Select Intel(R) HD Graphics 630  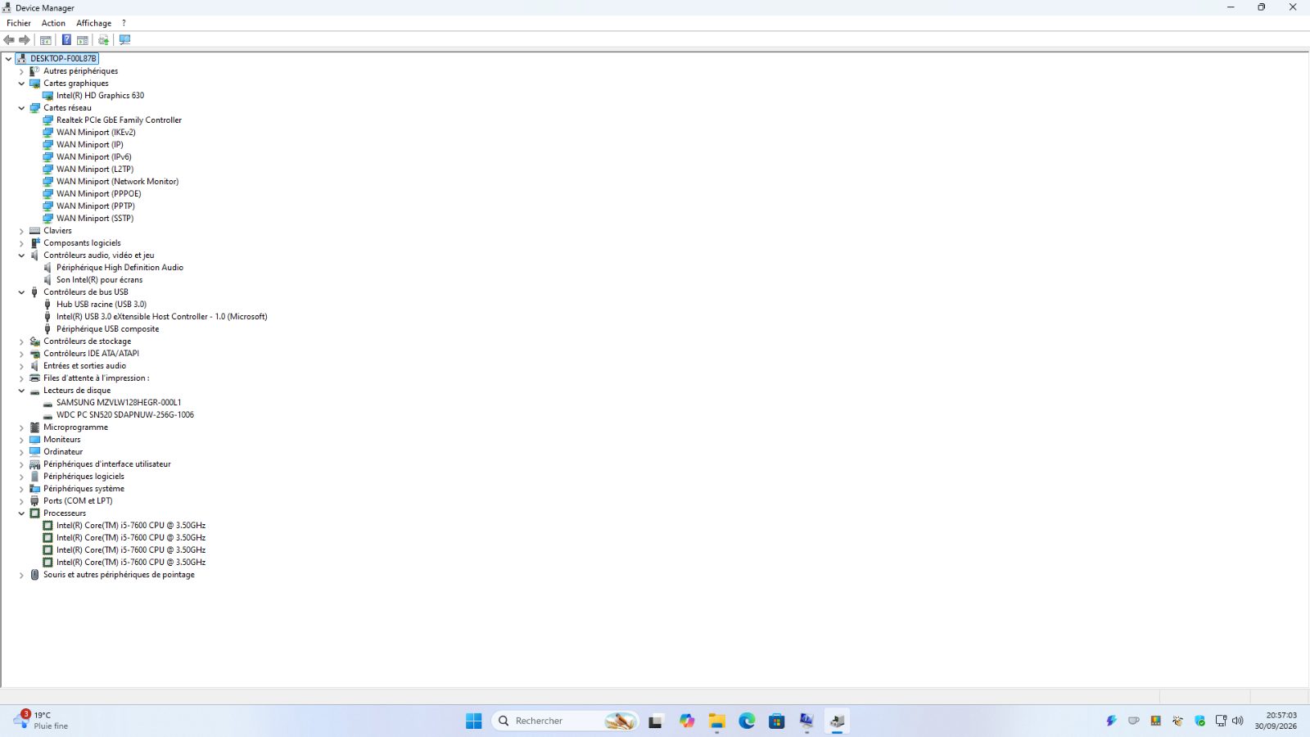pos(100,96)
